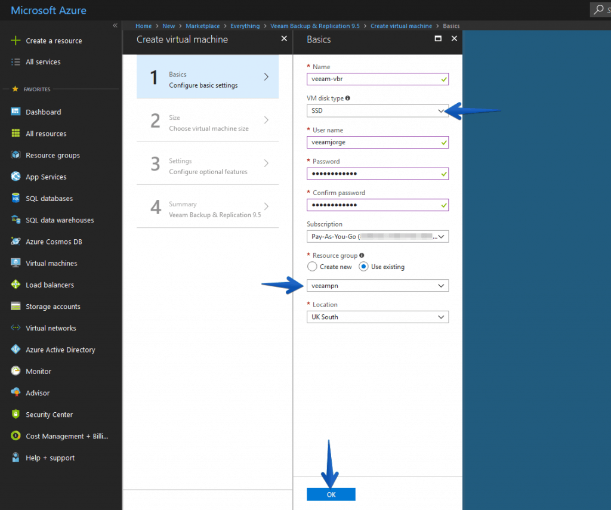The height and width of the screenshot is (510, 611).
Task: Click the Name field with veeam-vbr
Action: tap(378, 79)
